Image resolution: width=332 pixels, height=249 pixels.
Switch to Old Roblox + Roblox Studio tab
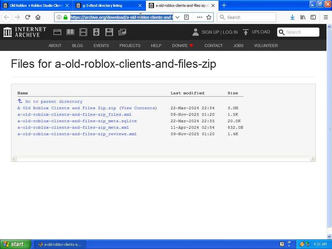(36, 6)
